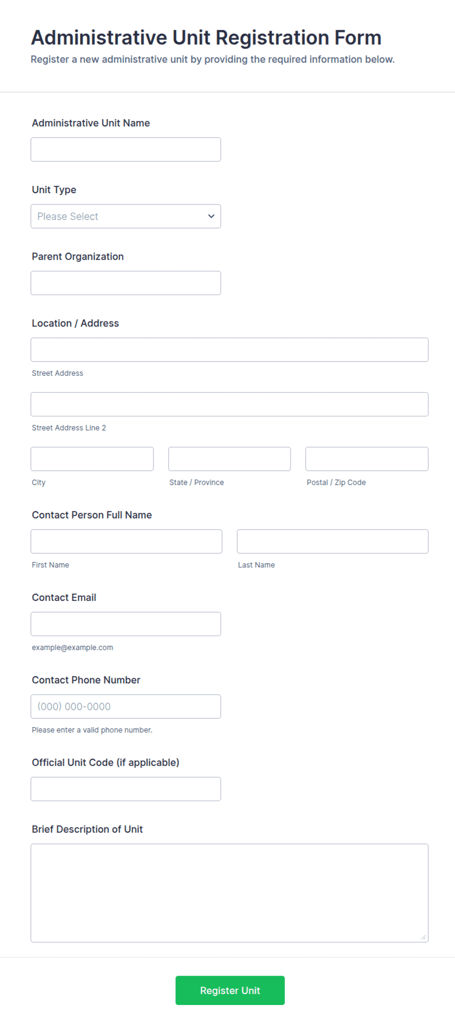Screen dimensions: 455x1029
Task: Select the First Name input
Action: [x=126, y=541]
